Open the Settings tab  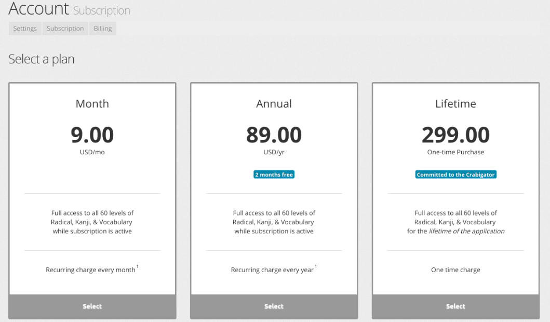[25, 29]
